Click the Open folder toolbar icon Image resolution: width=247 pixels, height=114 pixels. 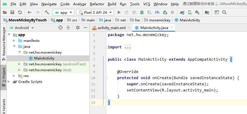[x=5, y=12]
